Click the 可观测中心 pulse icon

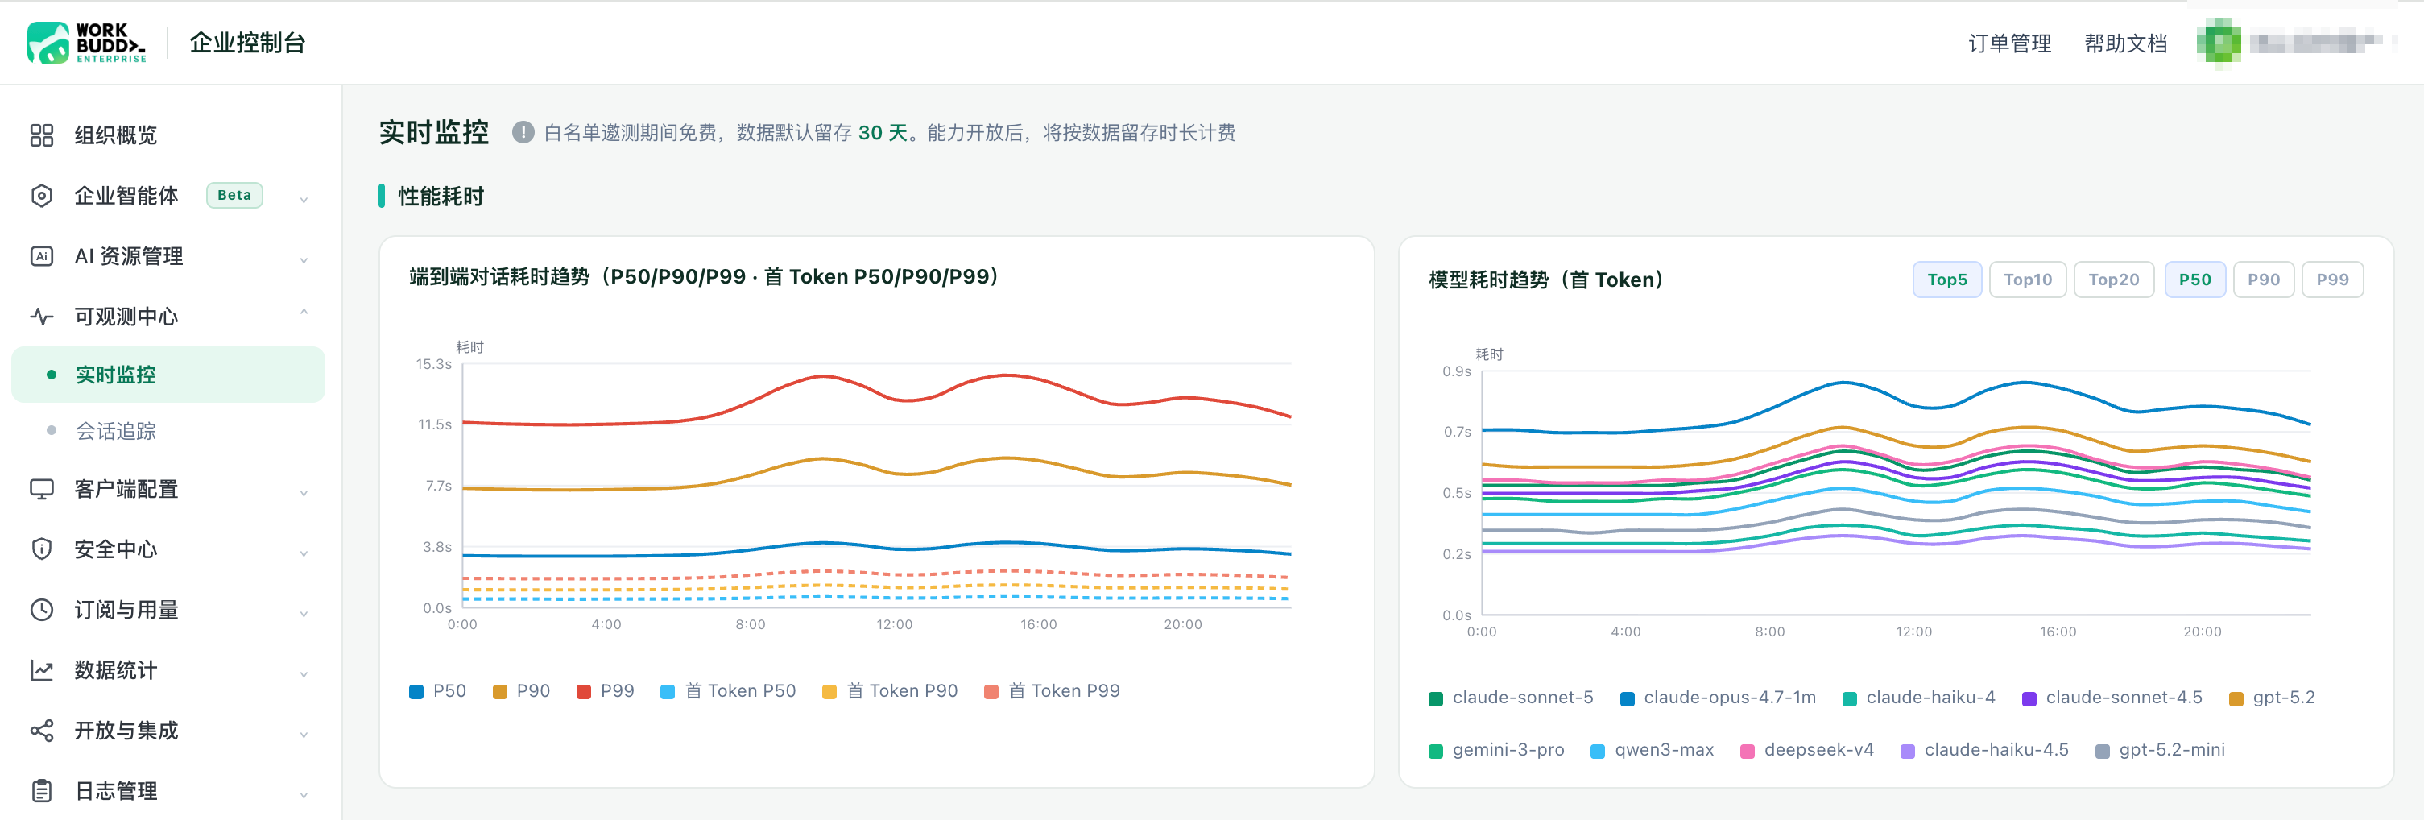point(41,317)
